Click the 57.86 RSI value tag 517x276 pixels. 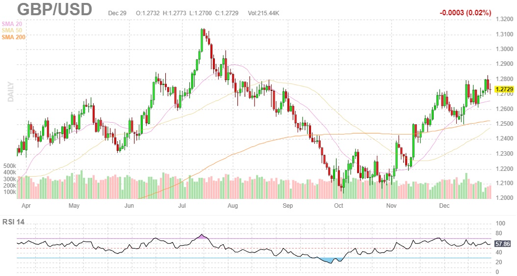[503, 244]
